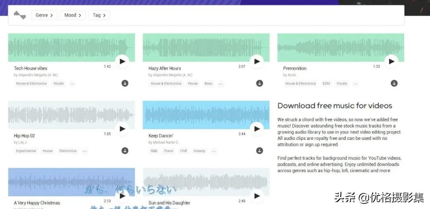Viewport: 430px width, 209px height.
Task: Play the Premonition track
Action: (391, 62)
